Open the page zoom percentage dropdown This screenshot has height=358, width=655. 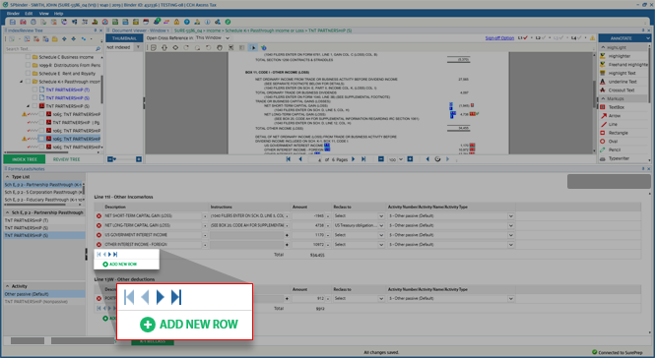(x=401, y=159)
